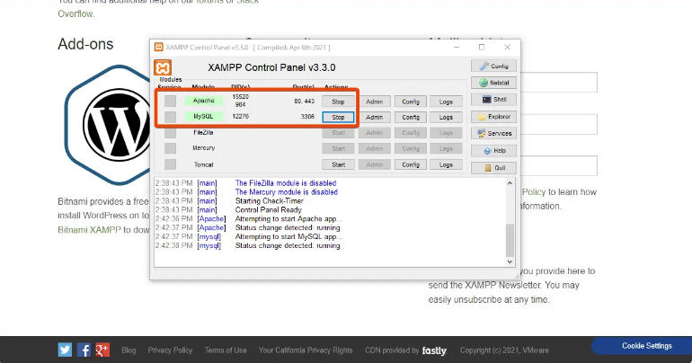Launch the Shell button

click(x=493, y=100)
